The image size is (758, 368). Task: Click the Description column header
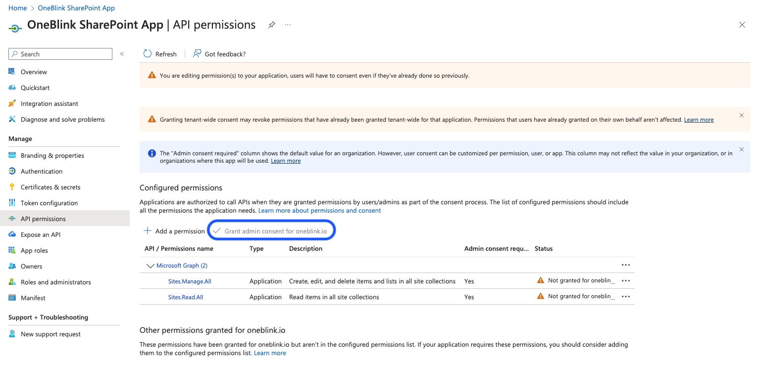(x=305, y=248)
